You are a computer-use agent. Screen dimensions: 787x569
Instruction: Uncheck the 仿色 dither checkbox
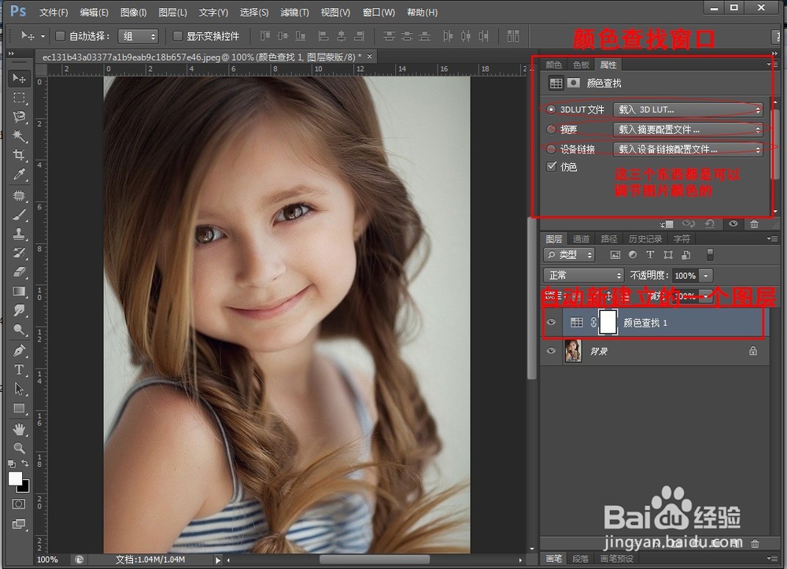(552, 166)
